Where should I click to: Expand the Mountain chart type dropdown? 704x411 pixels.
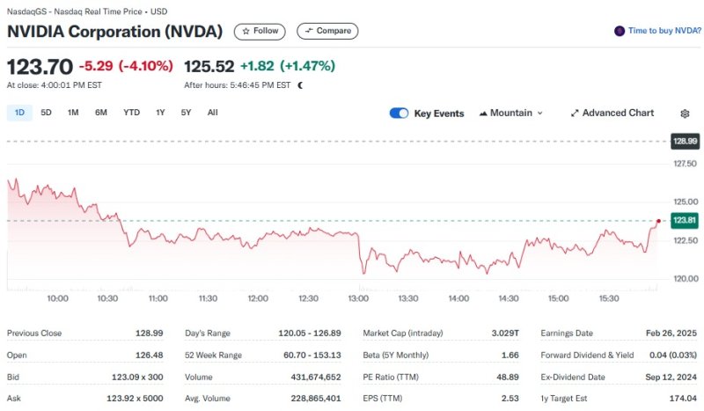point(539,114)
